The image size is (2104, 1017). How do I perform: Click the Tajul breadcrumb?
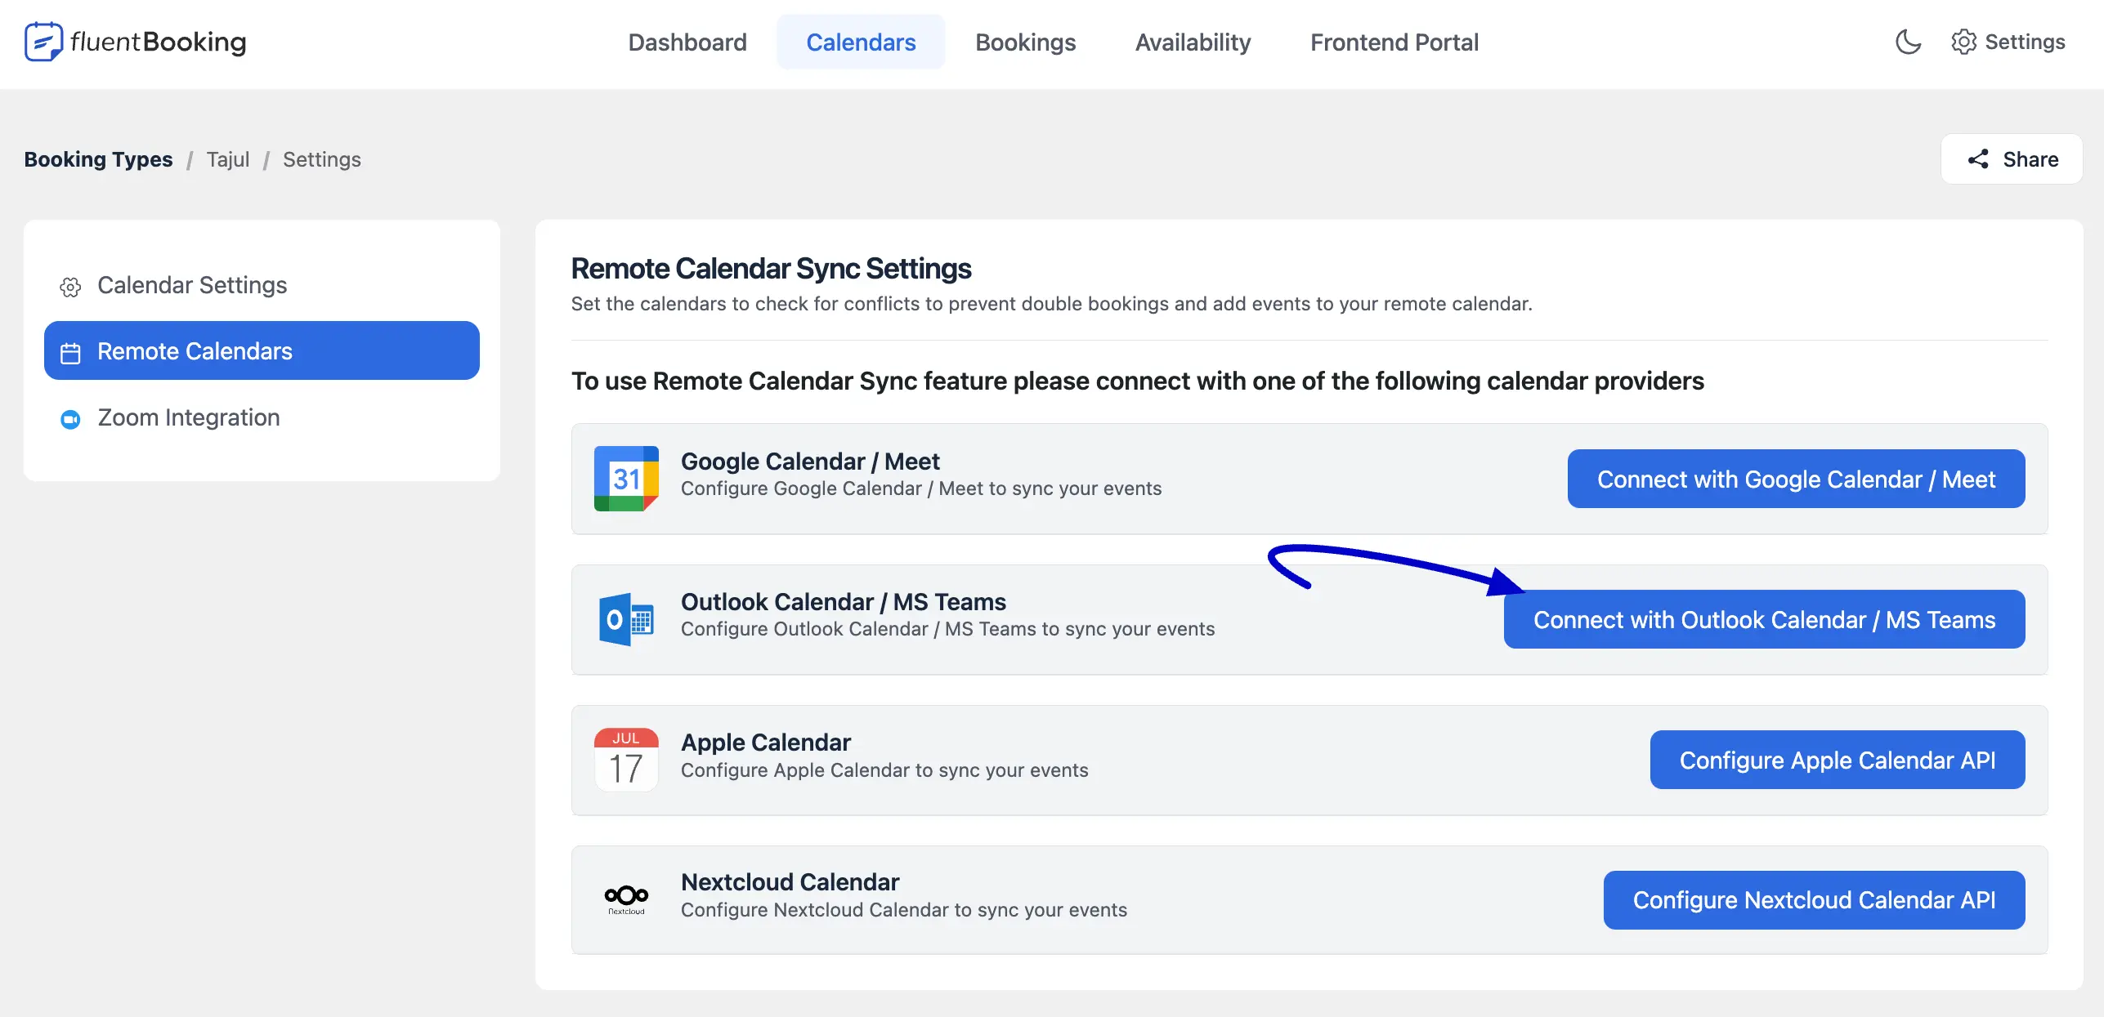228,159
